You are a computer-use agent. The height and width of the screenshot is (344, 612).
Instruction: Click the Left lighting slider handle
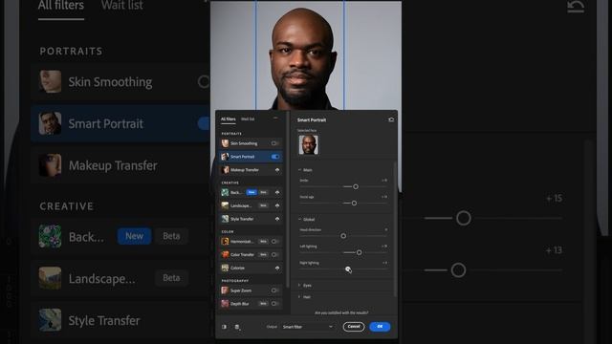point(360,252)
